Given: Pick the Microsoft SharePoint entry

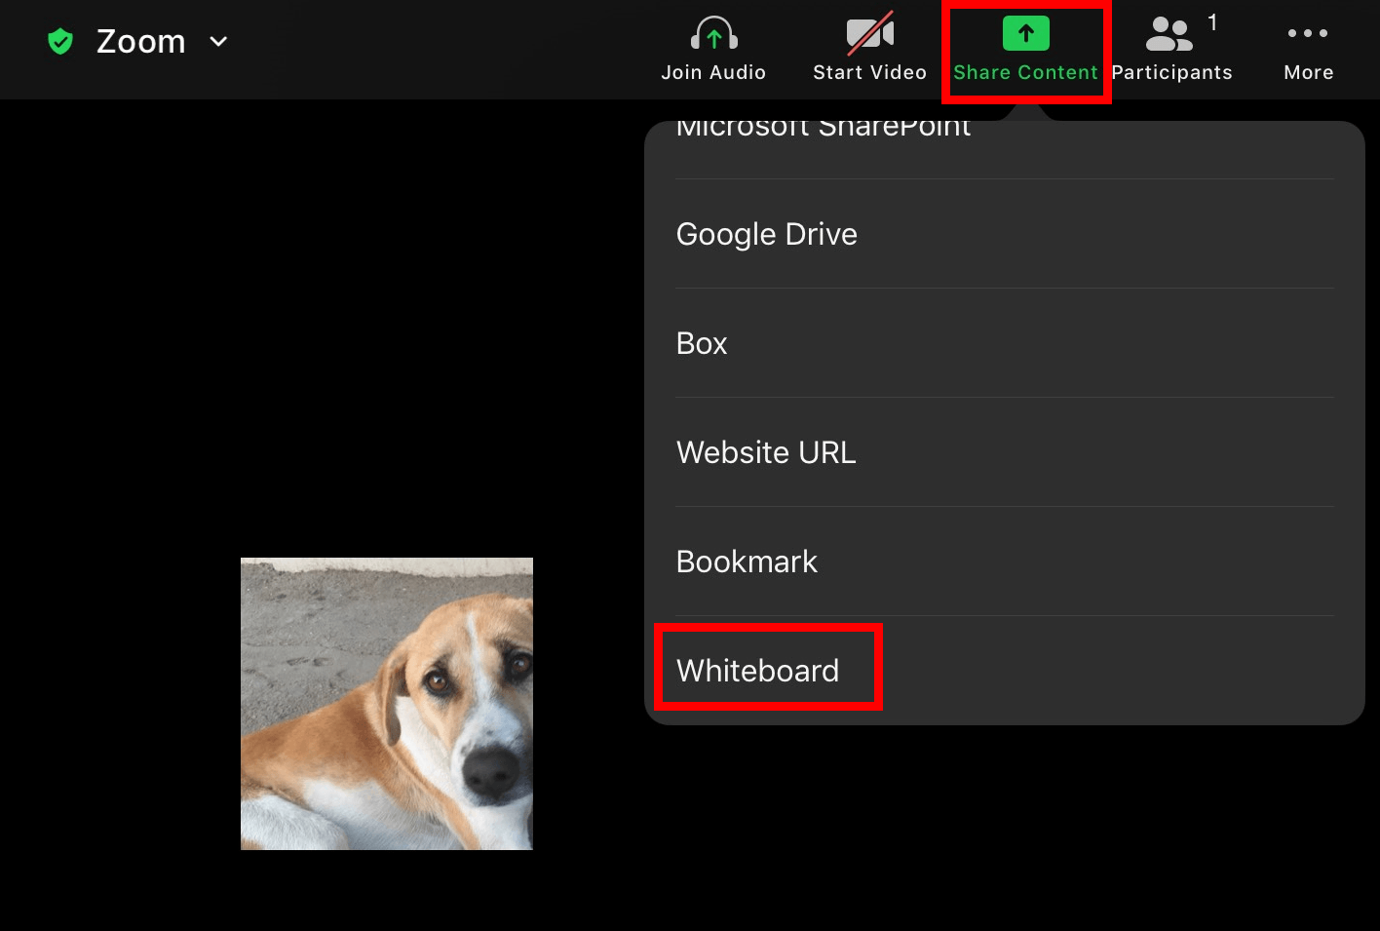Looking at the screenshot, I should pyautogui.click(x=824, y=131).
